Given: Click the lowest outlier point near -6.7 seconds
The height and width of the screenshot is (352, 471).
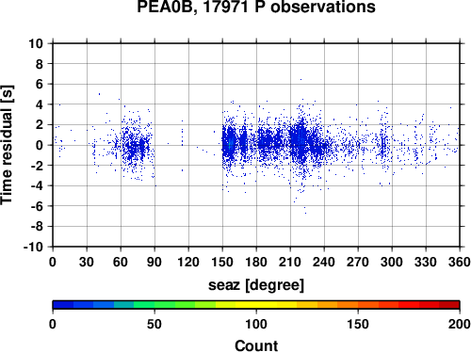Looking at the screenshot, I should point(306,213).
